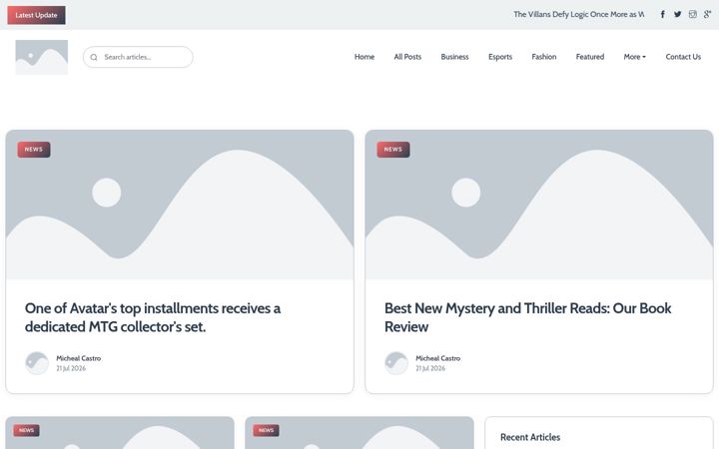Screen dimensions: 719x449
Task: Open the Business category
Action: pos(454,57)
